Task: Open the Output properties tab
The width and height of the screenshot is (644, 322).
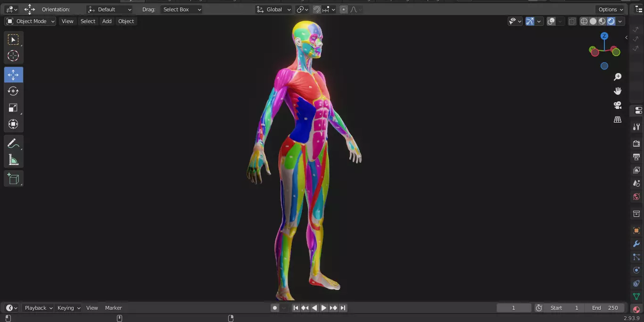Action: (636, 157)
